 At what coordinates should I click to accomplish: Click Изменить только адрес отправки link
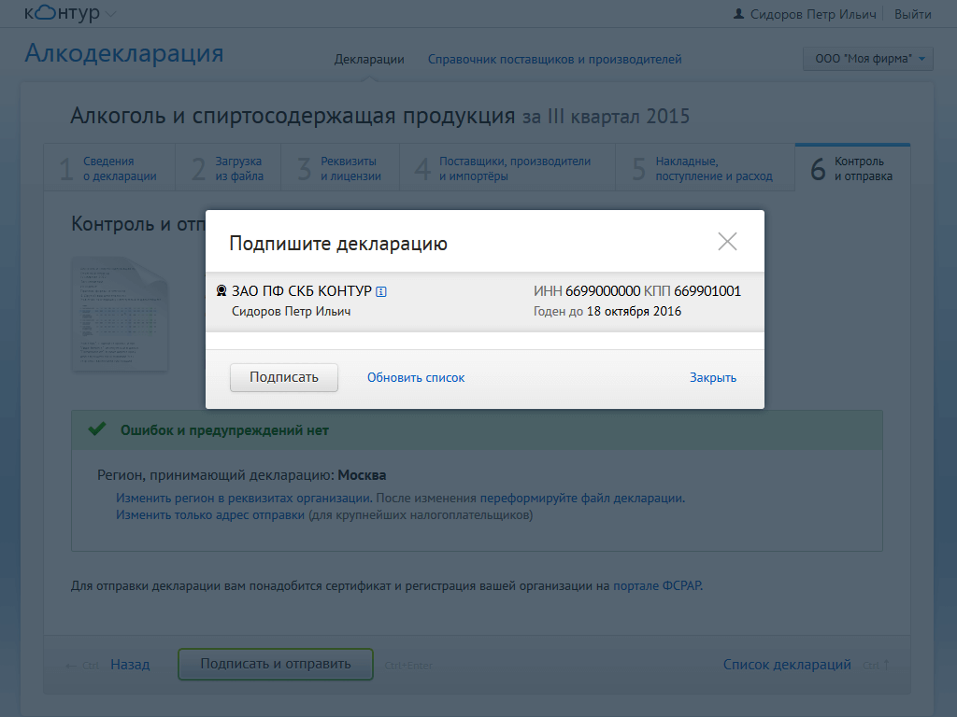point(210,515)
